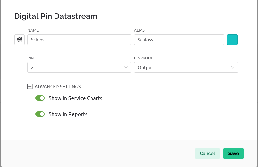Focus the Alias field containing Schloss
Image resolution: width=258 pixels, height=167 pixels.
179,40
